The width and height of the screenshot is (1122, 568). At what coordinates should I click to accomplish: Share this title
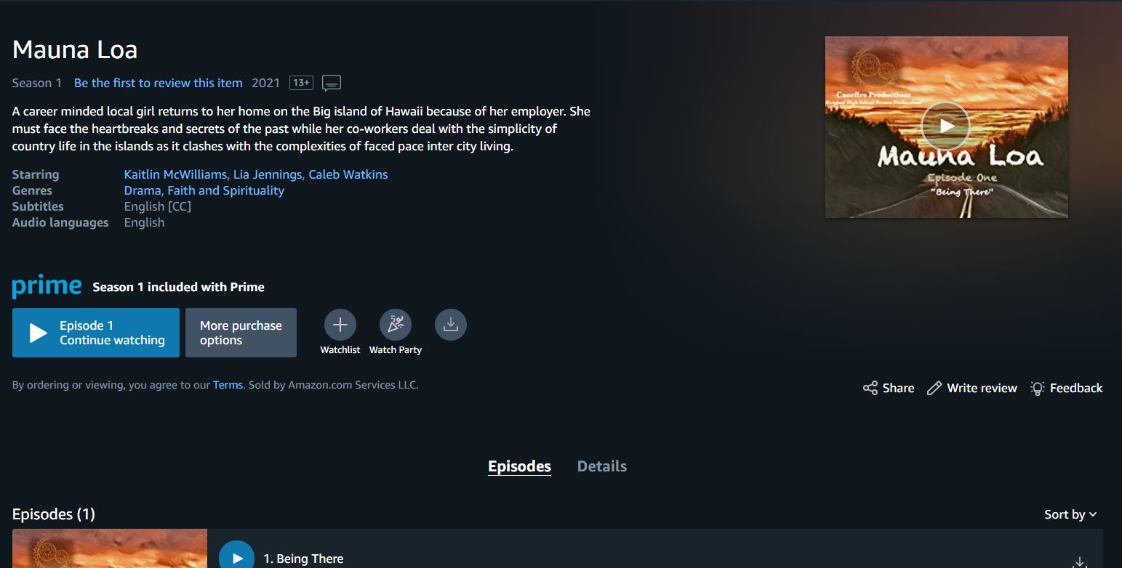pos(889,388)
